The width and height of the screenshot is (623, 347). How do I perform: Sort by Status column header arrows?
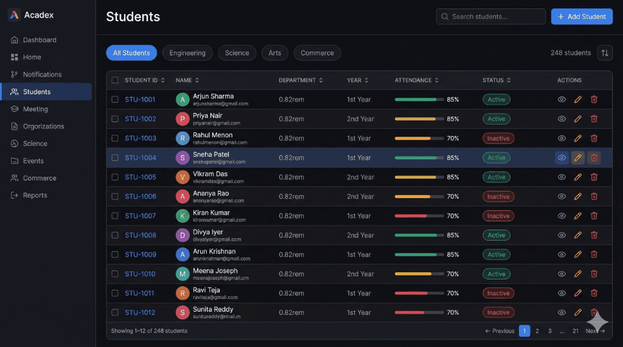509,80
